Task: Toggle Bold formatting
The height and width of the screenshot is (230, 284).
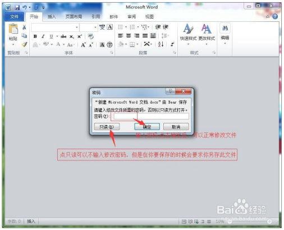Action: (35, 36)
